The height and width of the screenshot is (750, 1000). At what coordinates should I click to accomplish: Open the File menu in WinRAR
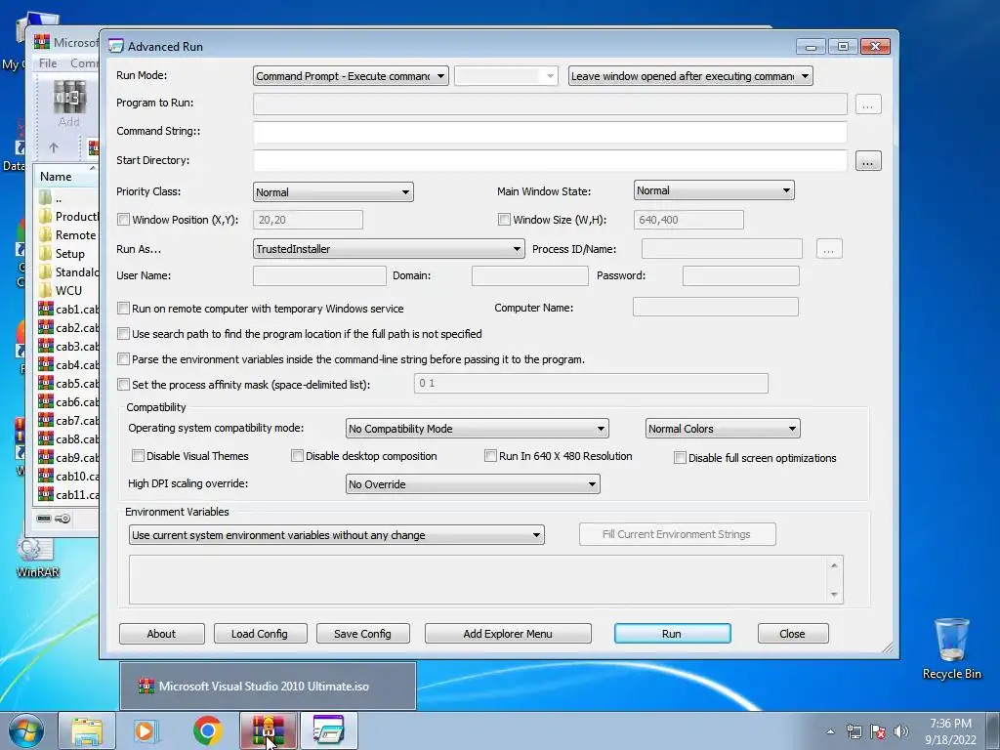pyautogui.click(x=48, y=63)
